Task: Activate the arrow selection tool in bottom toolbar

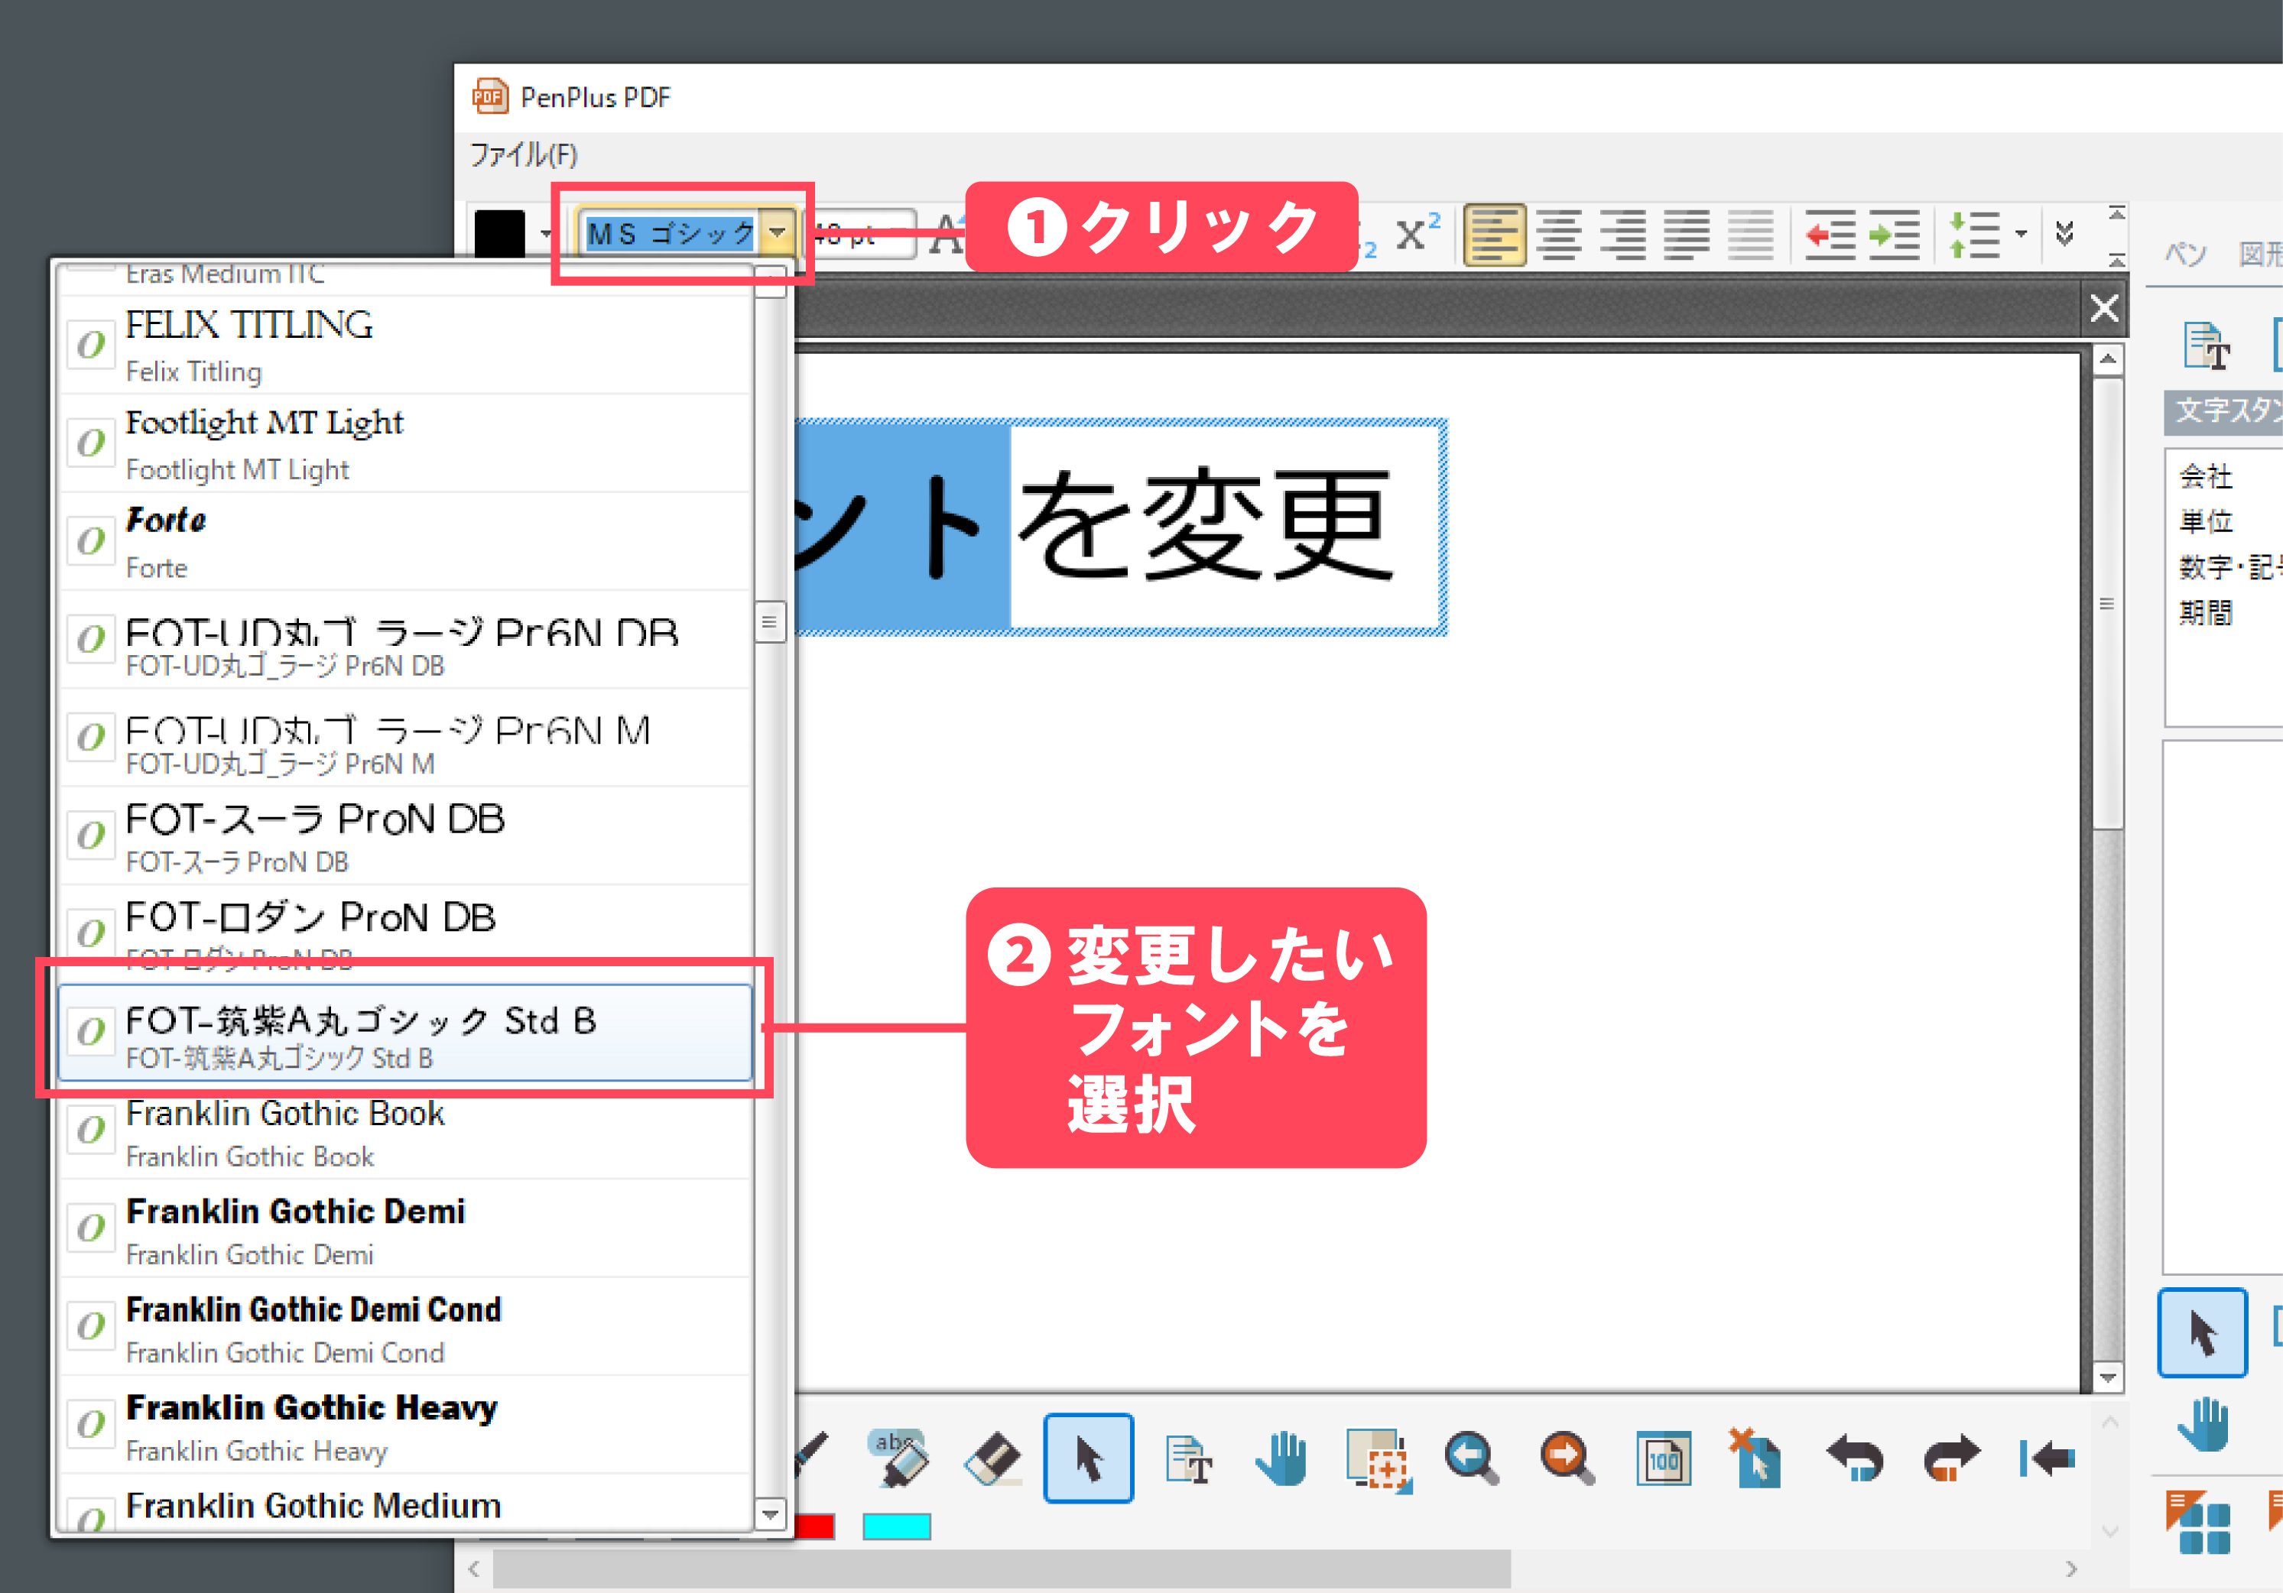Action: point(1089,1458)
